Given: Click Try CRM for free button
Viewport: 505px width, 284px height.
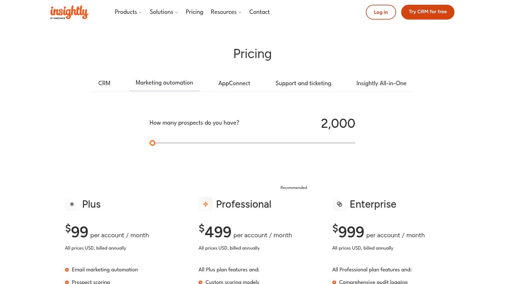Looking at the screenshot, I should click(x=428, y=12).
